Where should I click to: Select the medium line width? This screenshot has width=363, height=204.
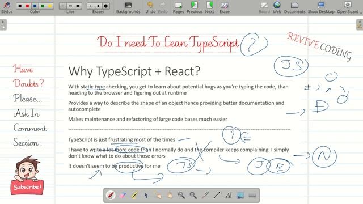70,6
